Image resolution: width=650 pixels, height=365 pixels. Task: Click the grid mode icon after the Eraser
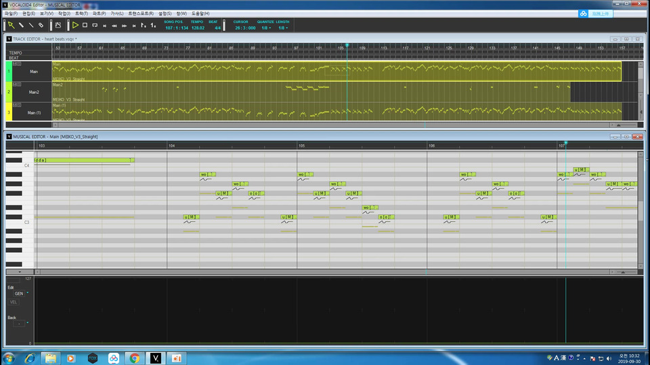point(58,25)
